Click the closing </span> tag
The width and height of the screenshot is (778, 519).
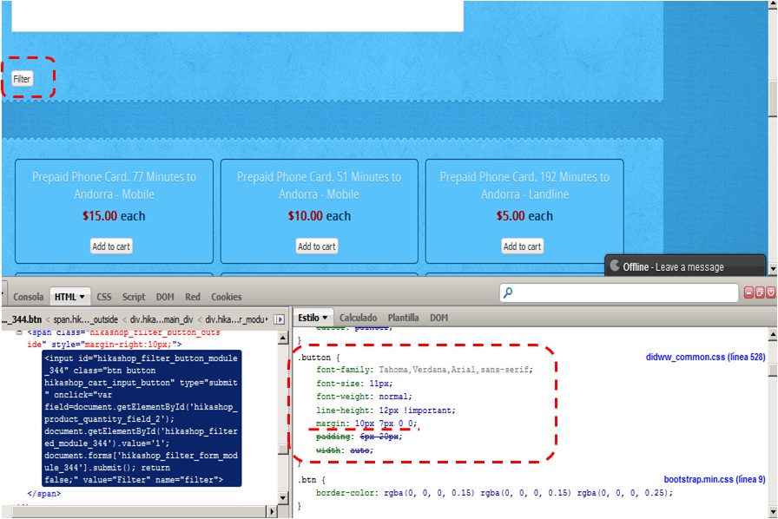tap(44, 494)
